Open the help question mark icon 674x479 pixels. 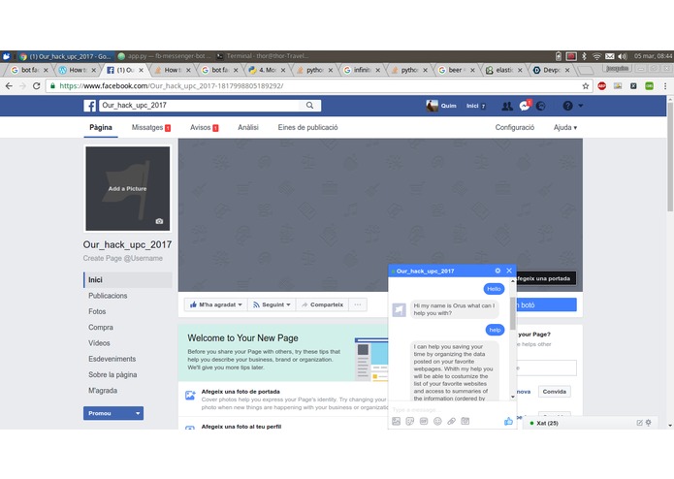click(567, 106)
